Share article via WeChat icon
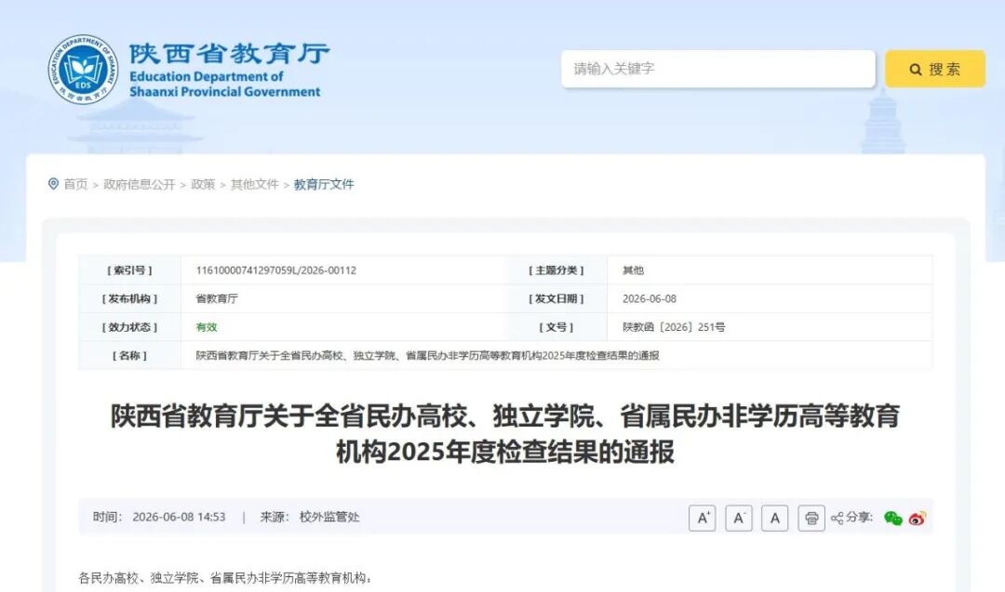The image size is (1005, 592). coord(892,518)
